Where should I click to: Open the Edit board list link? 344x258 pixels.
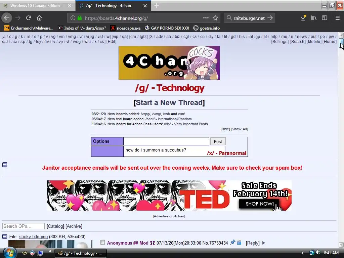point(111,41)
